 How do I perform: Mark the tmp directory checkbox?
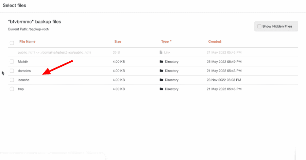(x=12, y=89)
